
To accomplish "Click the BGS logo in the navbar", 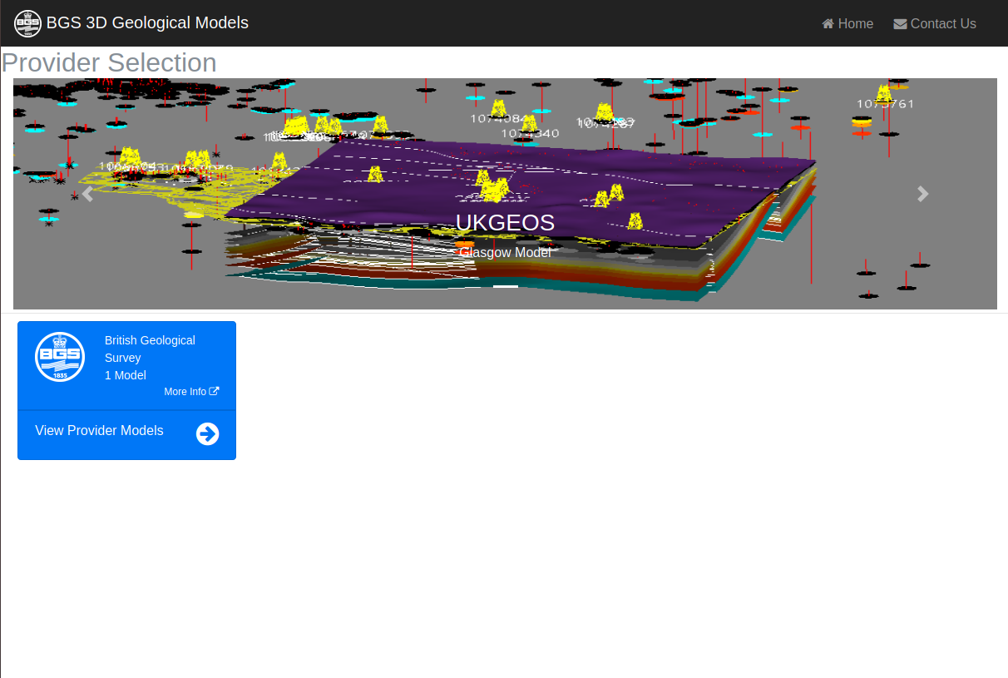I will [x=27, y=23].
